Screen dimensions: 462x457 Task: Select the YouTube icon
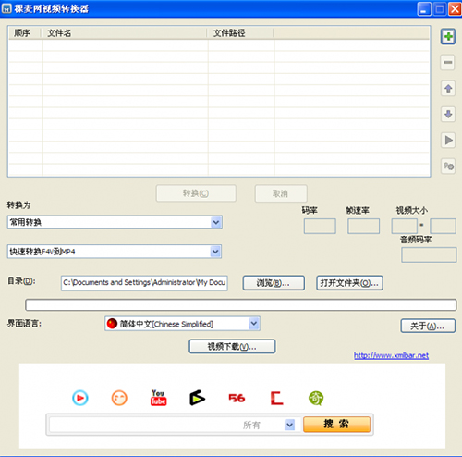158,398
